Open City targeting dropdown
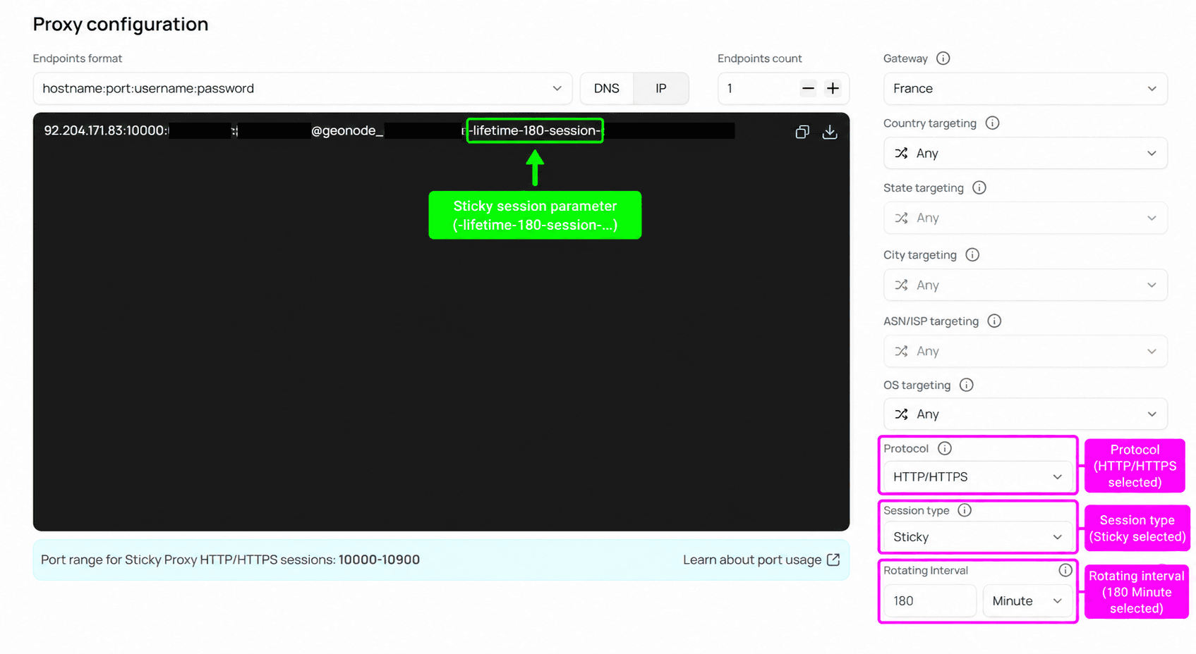The height and width of the screenshot is (654, 1196). click(x=1025, y=285)
